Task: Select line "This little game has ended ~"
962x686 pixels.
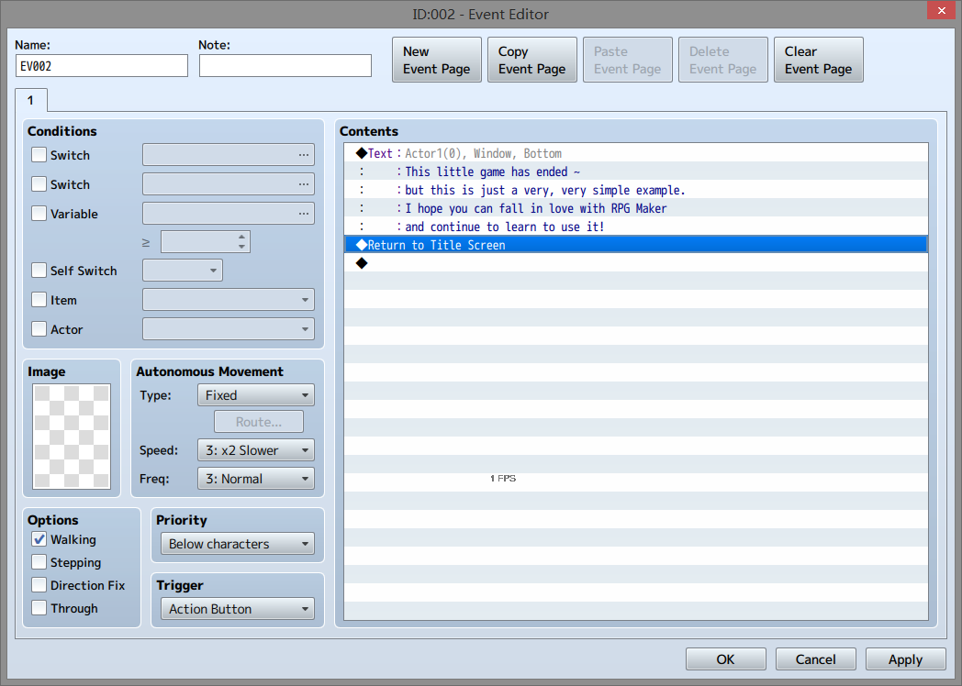Action: 636,171
